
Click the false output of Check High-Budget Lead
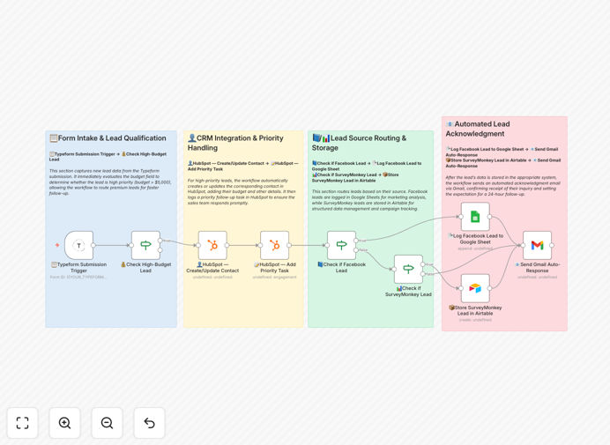tap(160, 250)
